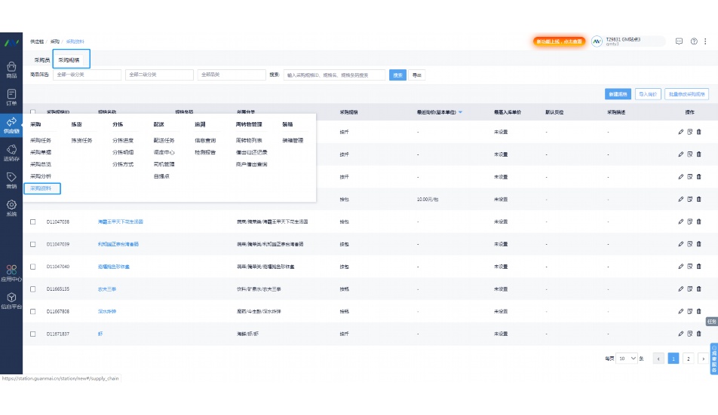
Task: Open the message icon in the top bar
Action: [x=679, y=41]
